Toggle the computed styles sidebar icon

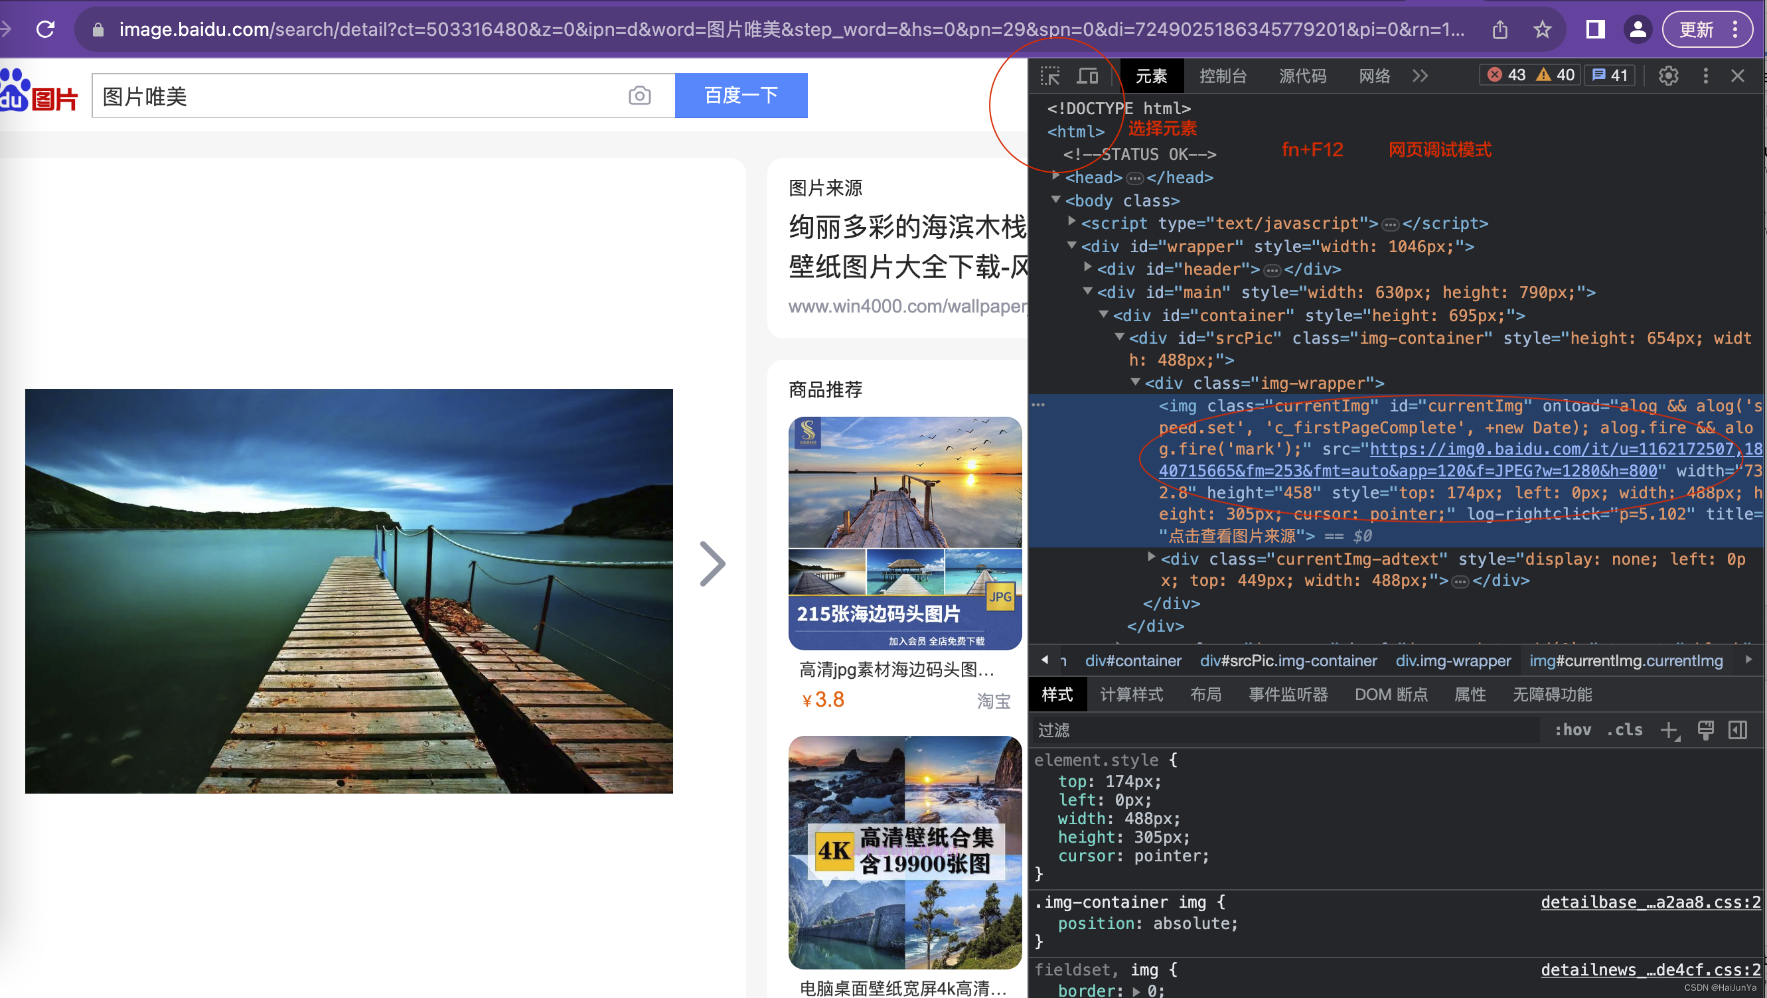[x=1738, y=730]
